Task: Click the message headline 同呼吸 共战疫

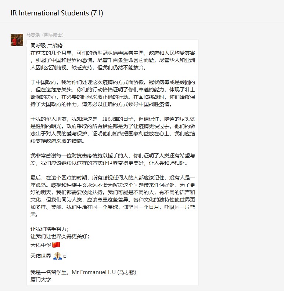Action: 47,46
